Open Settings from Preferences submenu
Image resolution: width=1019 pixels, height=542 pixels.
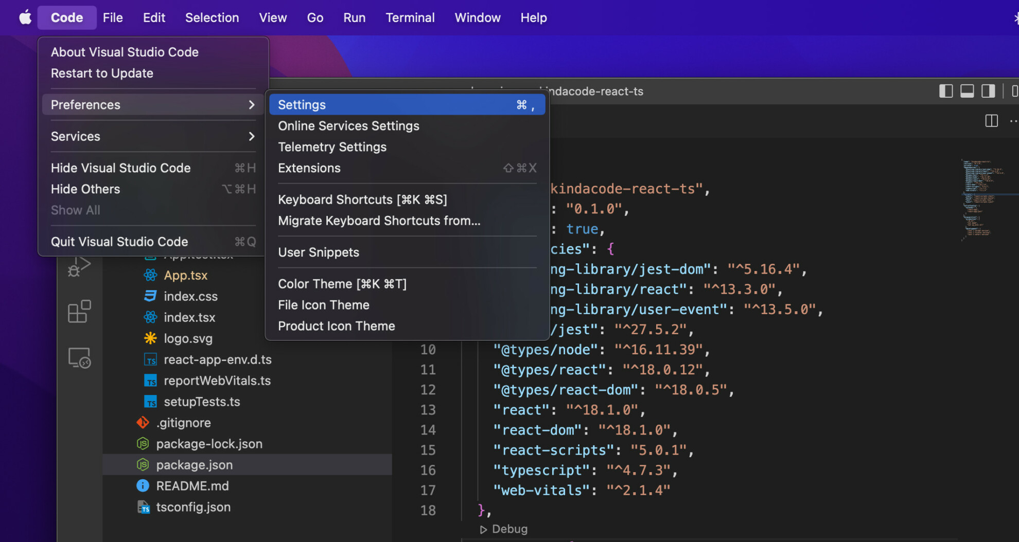[407, 104]
